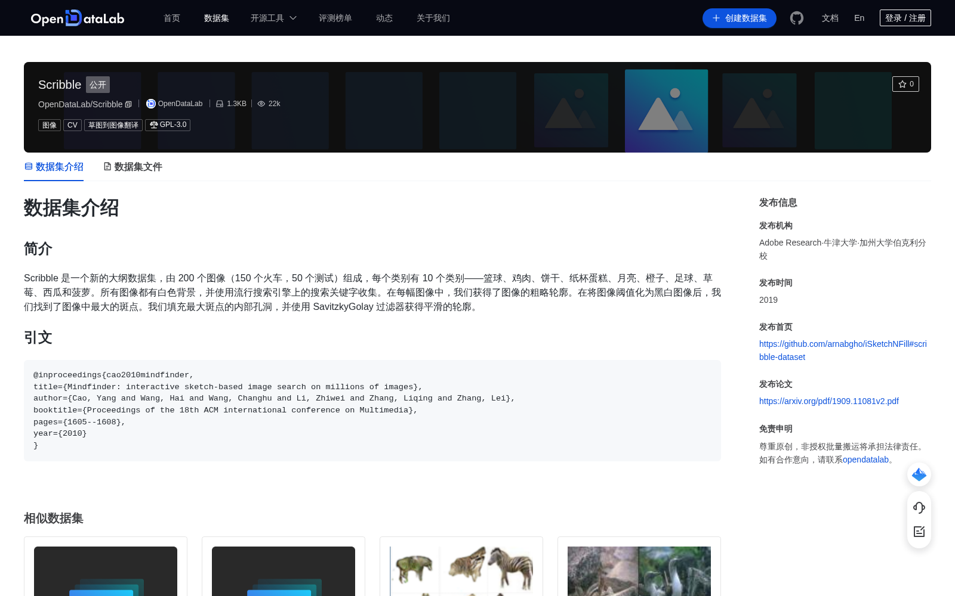This screenshot has width=955, height=596.
Task: Open the github.com iSketchNFill homepage link
Action: (x=843, y=350)
